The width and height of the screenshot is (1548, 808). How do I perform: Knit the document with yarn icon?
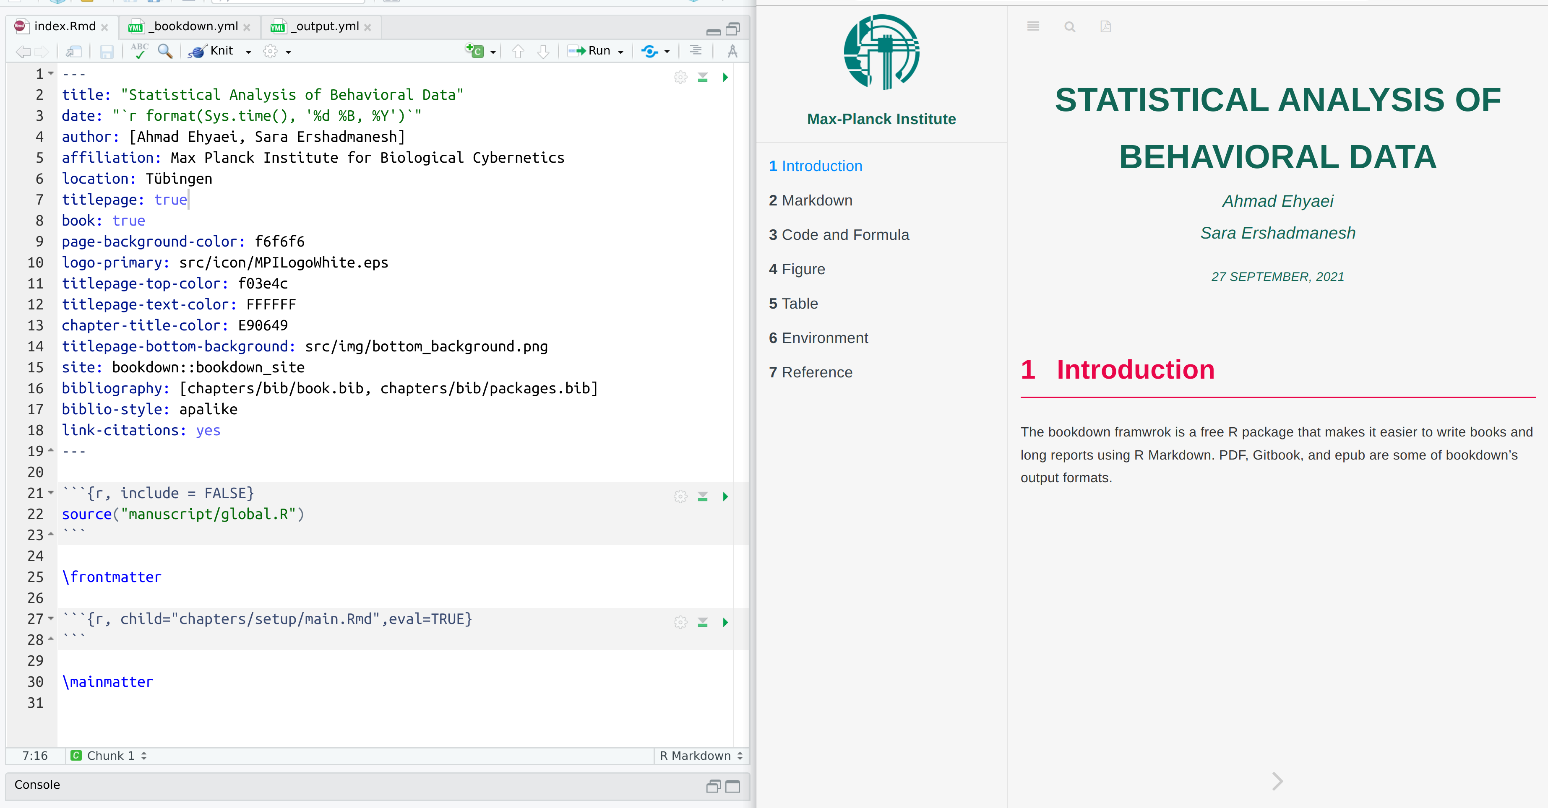(210, 51)
